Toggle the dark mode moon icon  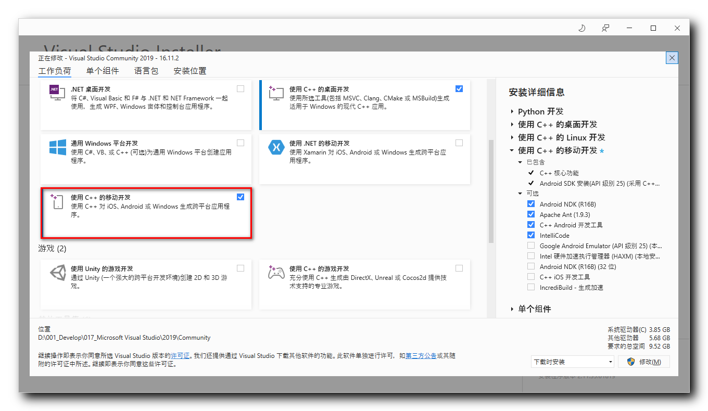582,28
